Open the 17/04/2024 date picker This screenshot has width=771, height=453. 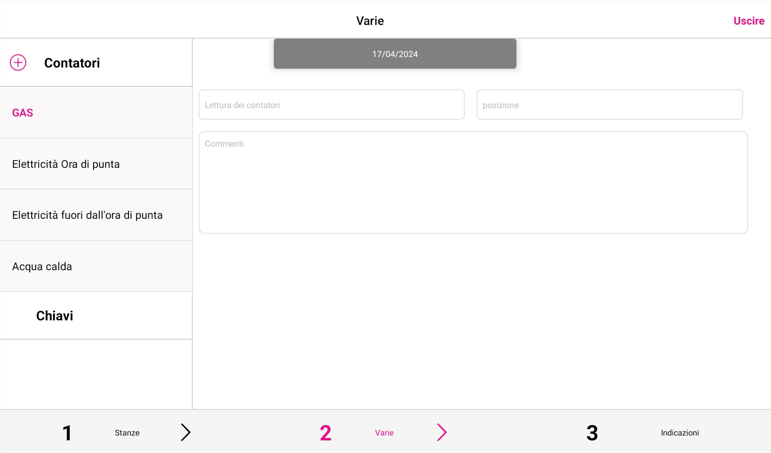(395, 54)
